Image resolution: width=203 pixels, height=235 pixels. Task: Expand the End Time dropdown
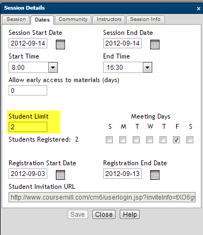click(147, 68)
